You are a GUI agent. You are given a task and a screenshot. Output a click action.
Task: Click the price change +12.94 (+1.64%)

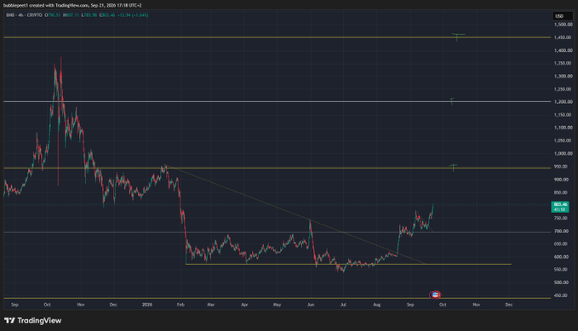point(133,15)
